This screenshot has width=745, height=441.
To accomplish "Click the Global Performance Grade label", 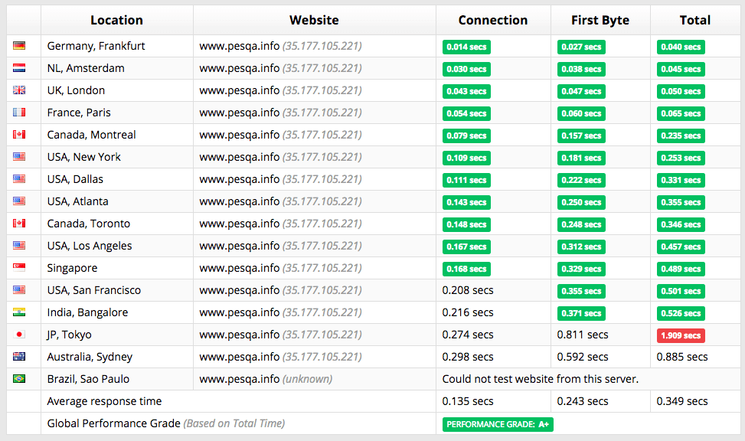I will point(166,423).
